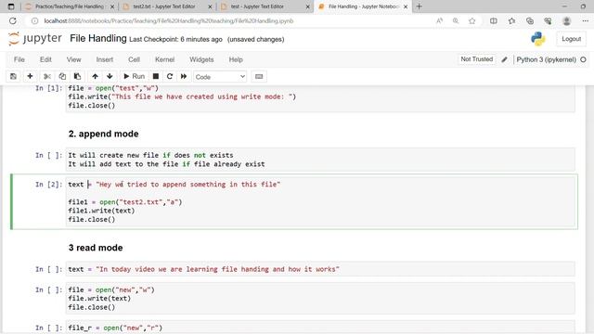Click the '2. append mode' heading

click(103, 134)
